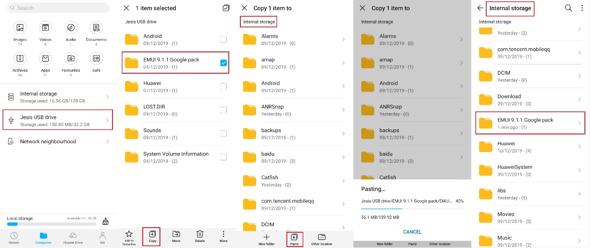Open the Images category icon

coord(20,28)
